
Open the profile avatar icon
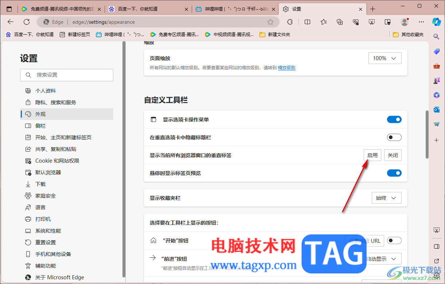click(x=405, y=22)
